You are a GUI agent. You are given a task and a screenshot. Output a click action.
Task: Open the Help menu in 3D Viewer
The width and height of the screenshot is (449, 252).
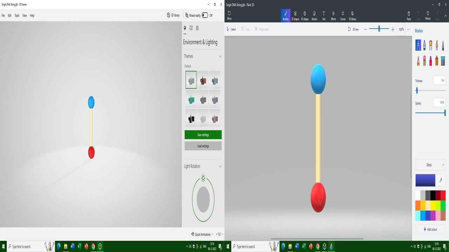pyautogui.click(x=32, y=15)
